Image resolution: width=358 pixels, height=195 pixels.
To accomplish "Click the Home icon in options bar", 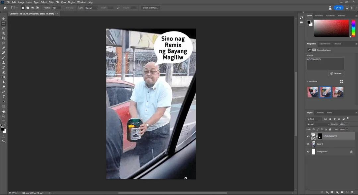I will point(5,8).
